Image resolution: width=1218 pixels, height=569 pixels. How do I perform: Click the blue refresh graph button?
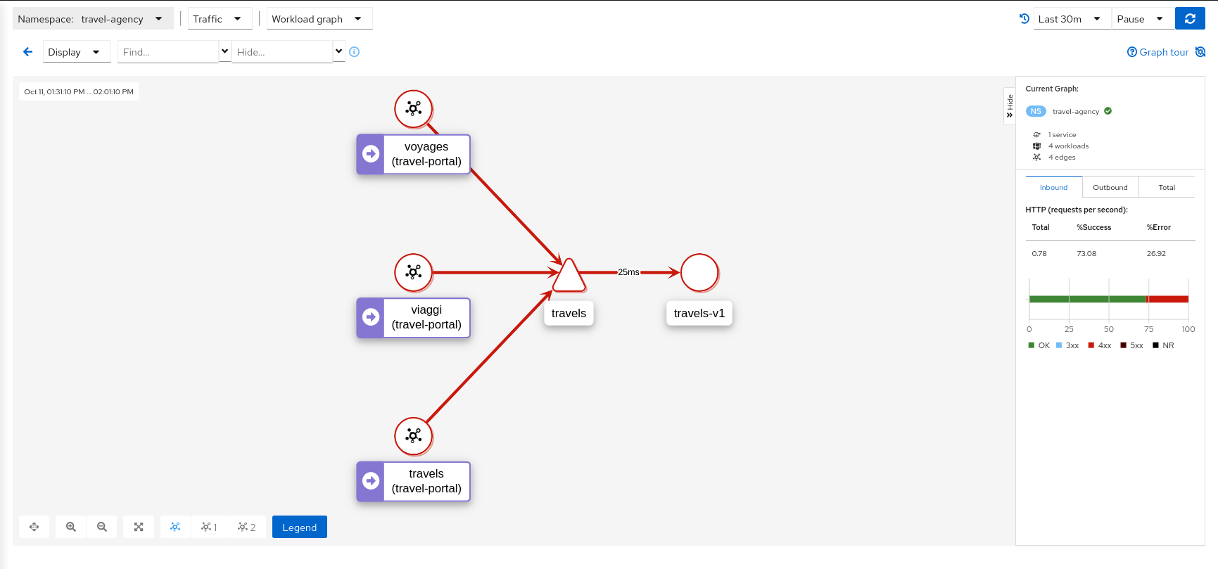click(x=1190, y=19)
